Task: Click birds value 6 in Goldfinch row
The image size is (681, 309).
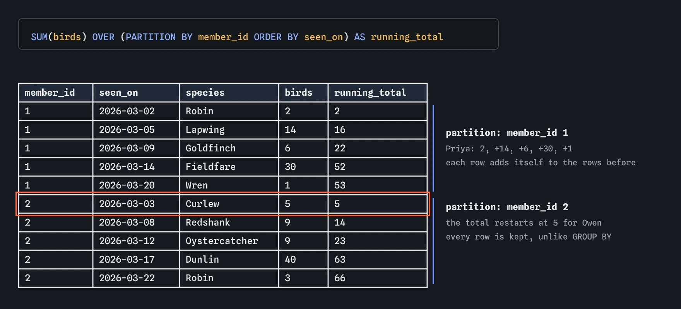Action: pos(303,148)
